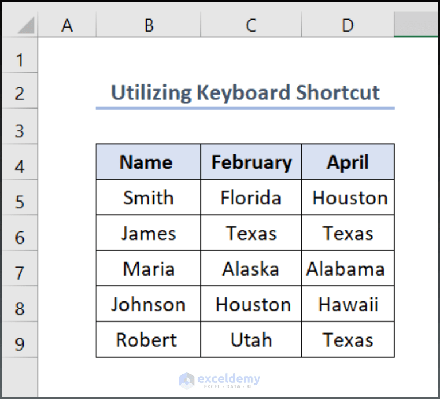Select column A header

click(x=67, y=25)
